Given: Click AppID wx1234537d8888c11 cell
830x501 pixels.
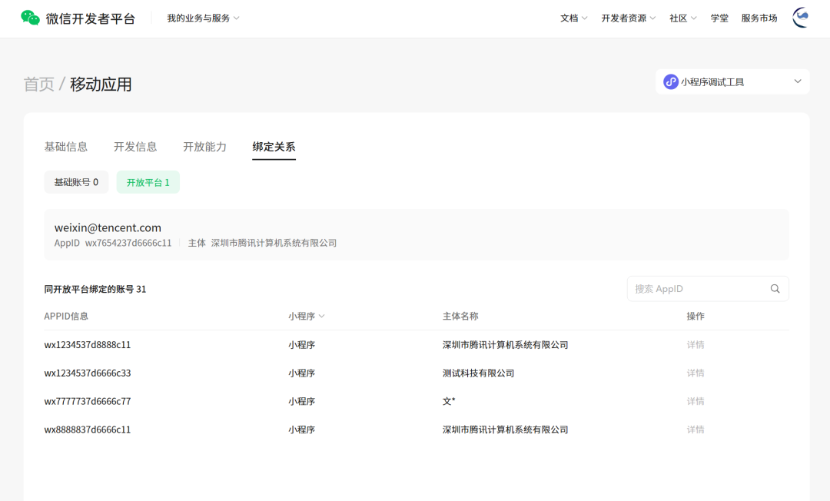Looking at the screenshot, I should (x=88, y=345).
